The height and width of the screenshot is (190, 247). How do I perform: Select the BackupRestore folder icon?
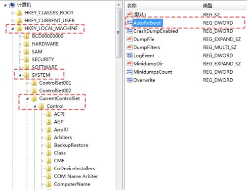point(49,145)
